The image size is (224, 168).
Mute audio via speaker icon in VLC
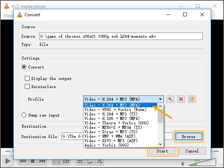point(183,164)
